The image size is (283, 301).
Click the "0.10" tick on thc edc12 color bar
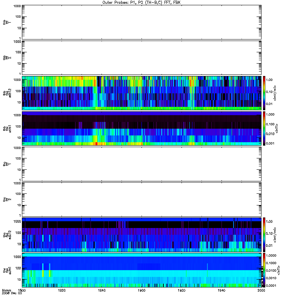(x=269, y=233)
